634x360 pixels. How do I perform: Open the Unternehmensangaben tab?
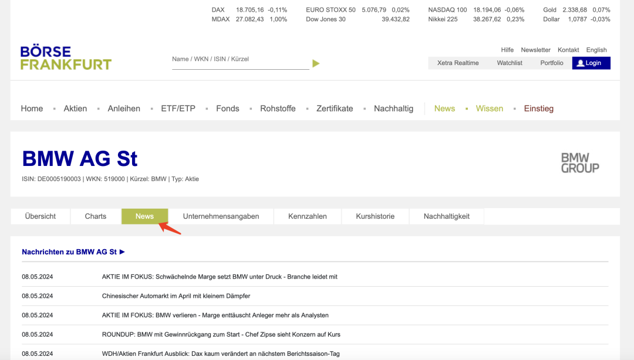(x=221, y=216)
